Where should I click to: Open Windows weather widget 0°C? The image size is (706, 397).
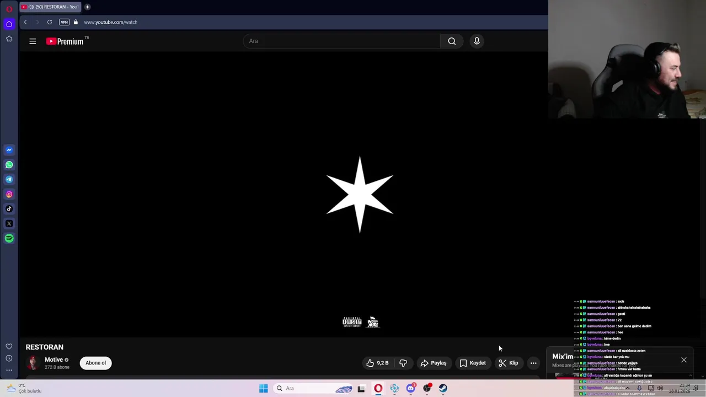tap(23, 388)
